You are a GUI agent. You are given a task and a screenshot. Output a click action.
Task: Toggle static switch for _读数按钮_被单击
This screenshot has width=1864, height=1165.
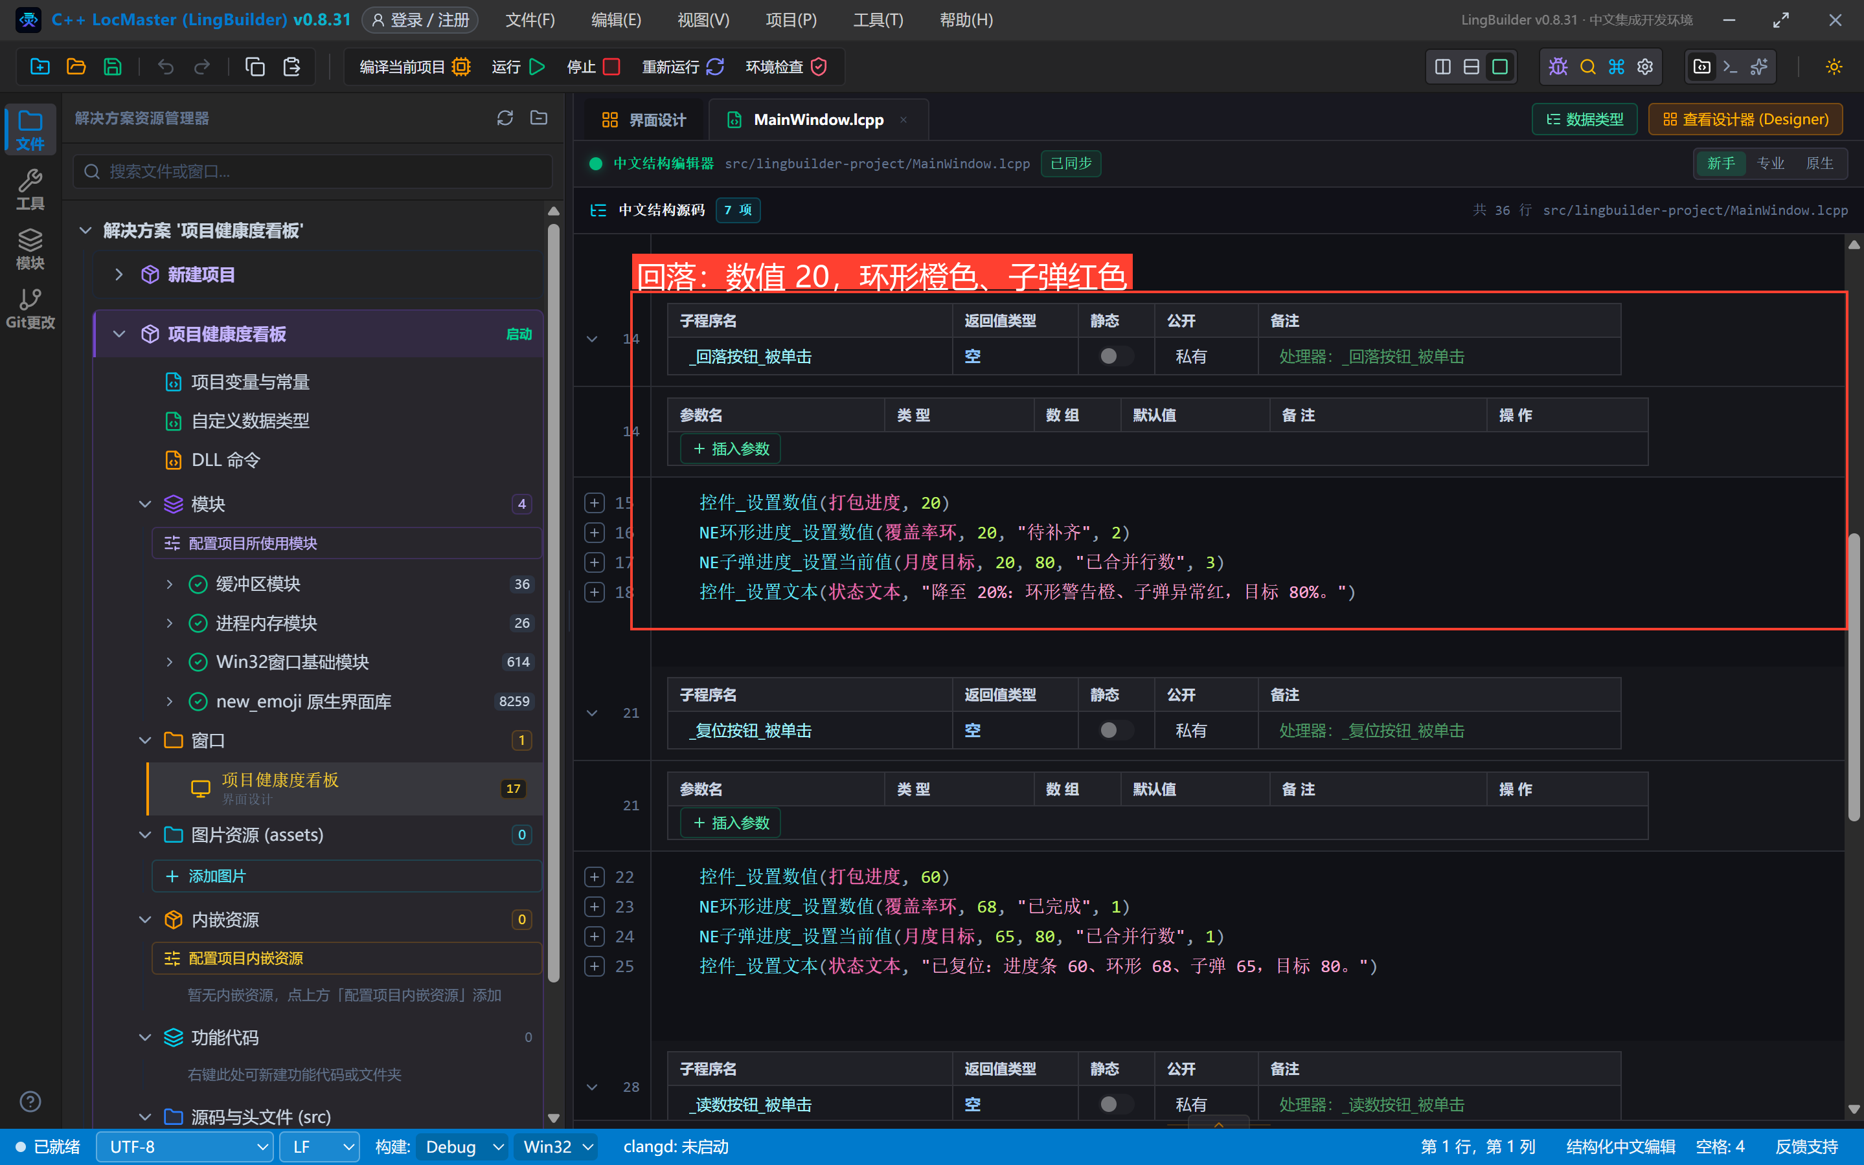1115,1104
